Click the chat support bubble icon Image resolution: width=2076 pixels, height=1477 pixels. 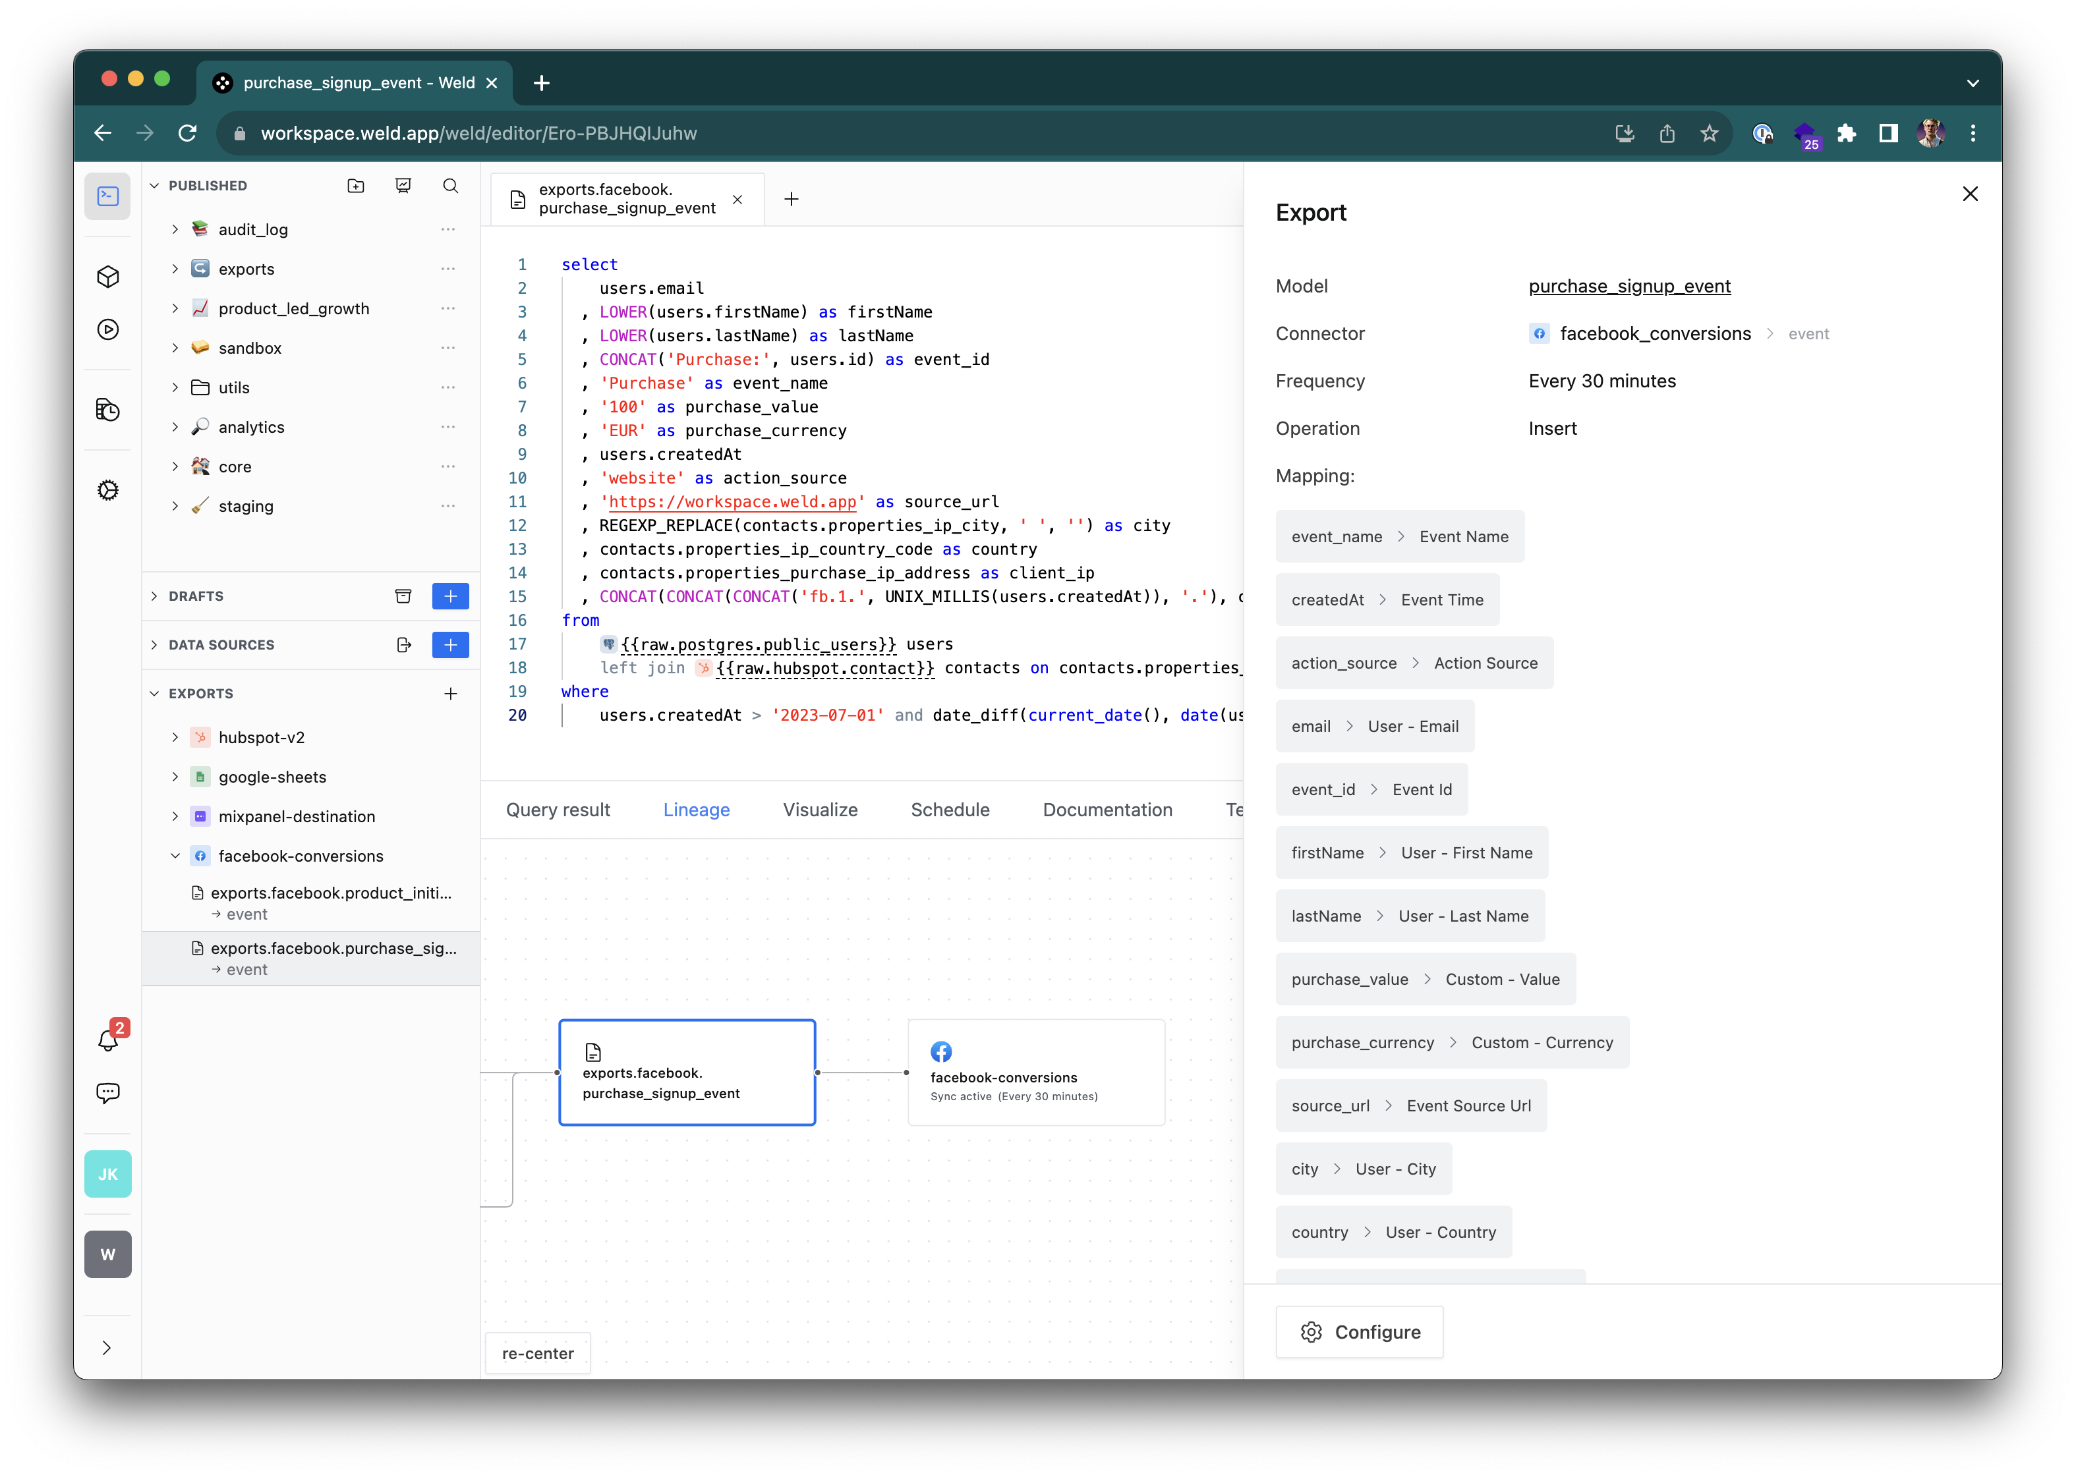point(107,1092)
